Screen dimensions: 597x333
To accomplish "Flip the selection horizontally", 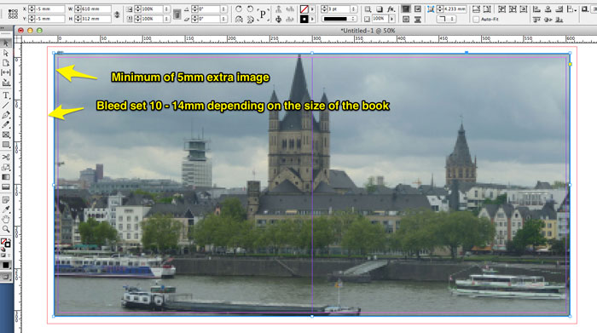I will point(239,19).
